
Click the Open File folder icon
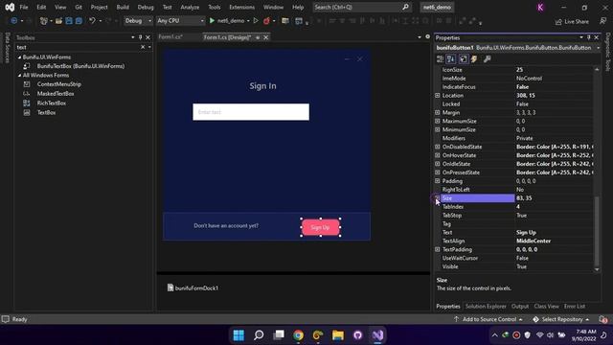(x=58, y=21)
